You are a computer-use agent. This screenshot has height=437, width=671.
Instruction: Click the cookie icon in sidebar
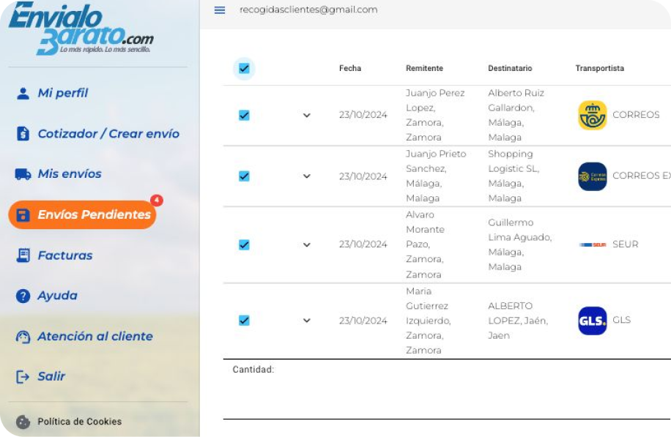pos(23,422)
